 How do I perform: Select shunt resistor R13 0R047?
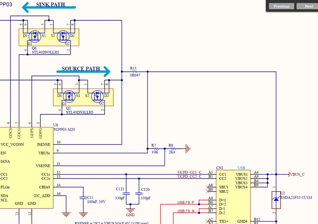pyautogui.click(x=135, y=71)
